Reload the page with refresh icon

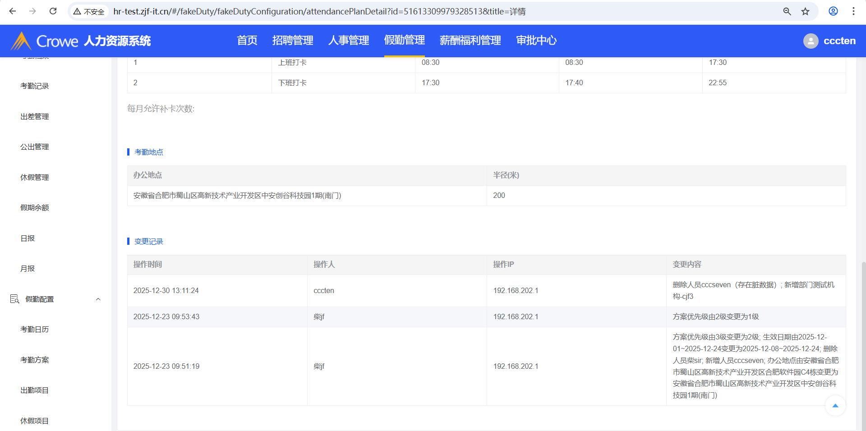[x=53, y=11]
